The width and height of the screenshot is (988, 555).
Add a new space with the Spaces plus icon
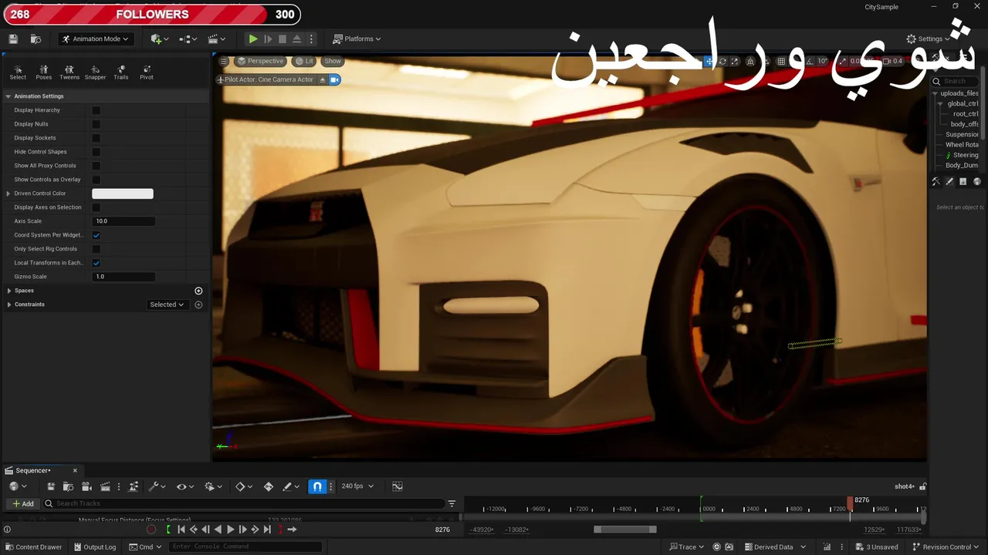point(198,291)
